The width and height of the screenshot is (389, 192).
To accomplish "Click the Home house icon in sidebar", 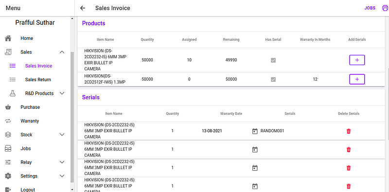I will pos(8,38).
